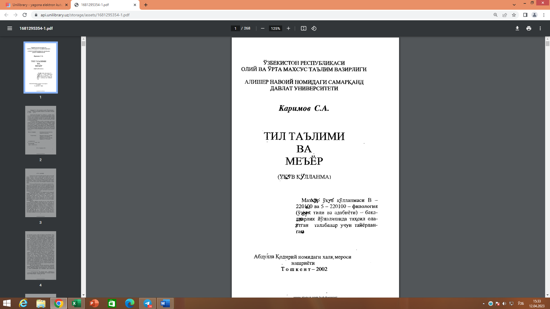Switch to the Unilibrary tab
The width and height of the screenshot is (550, 309).
(34, 5)
